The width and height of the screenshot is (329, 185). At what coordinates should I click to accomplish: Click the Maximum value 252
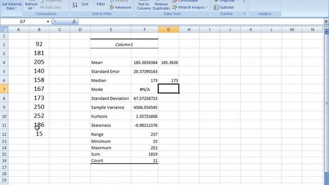145,148
